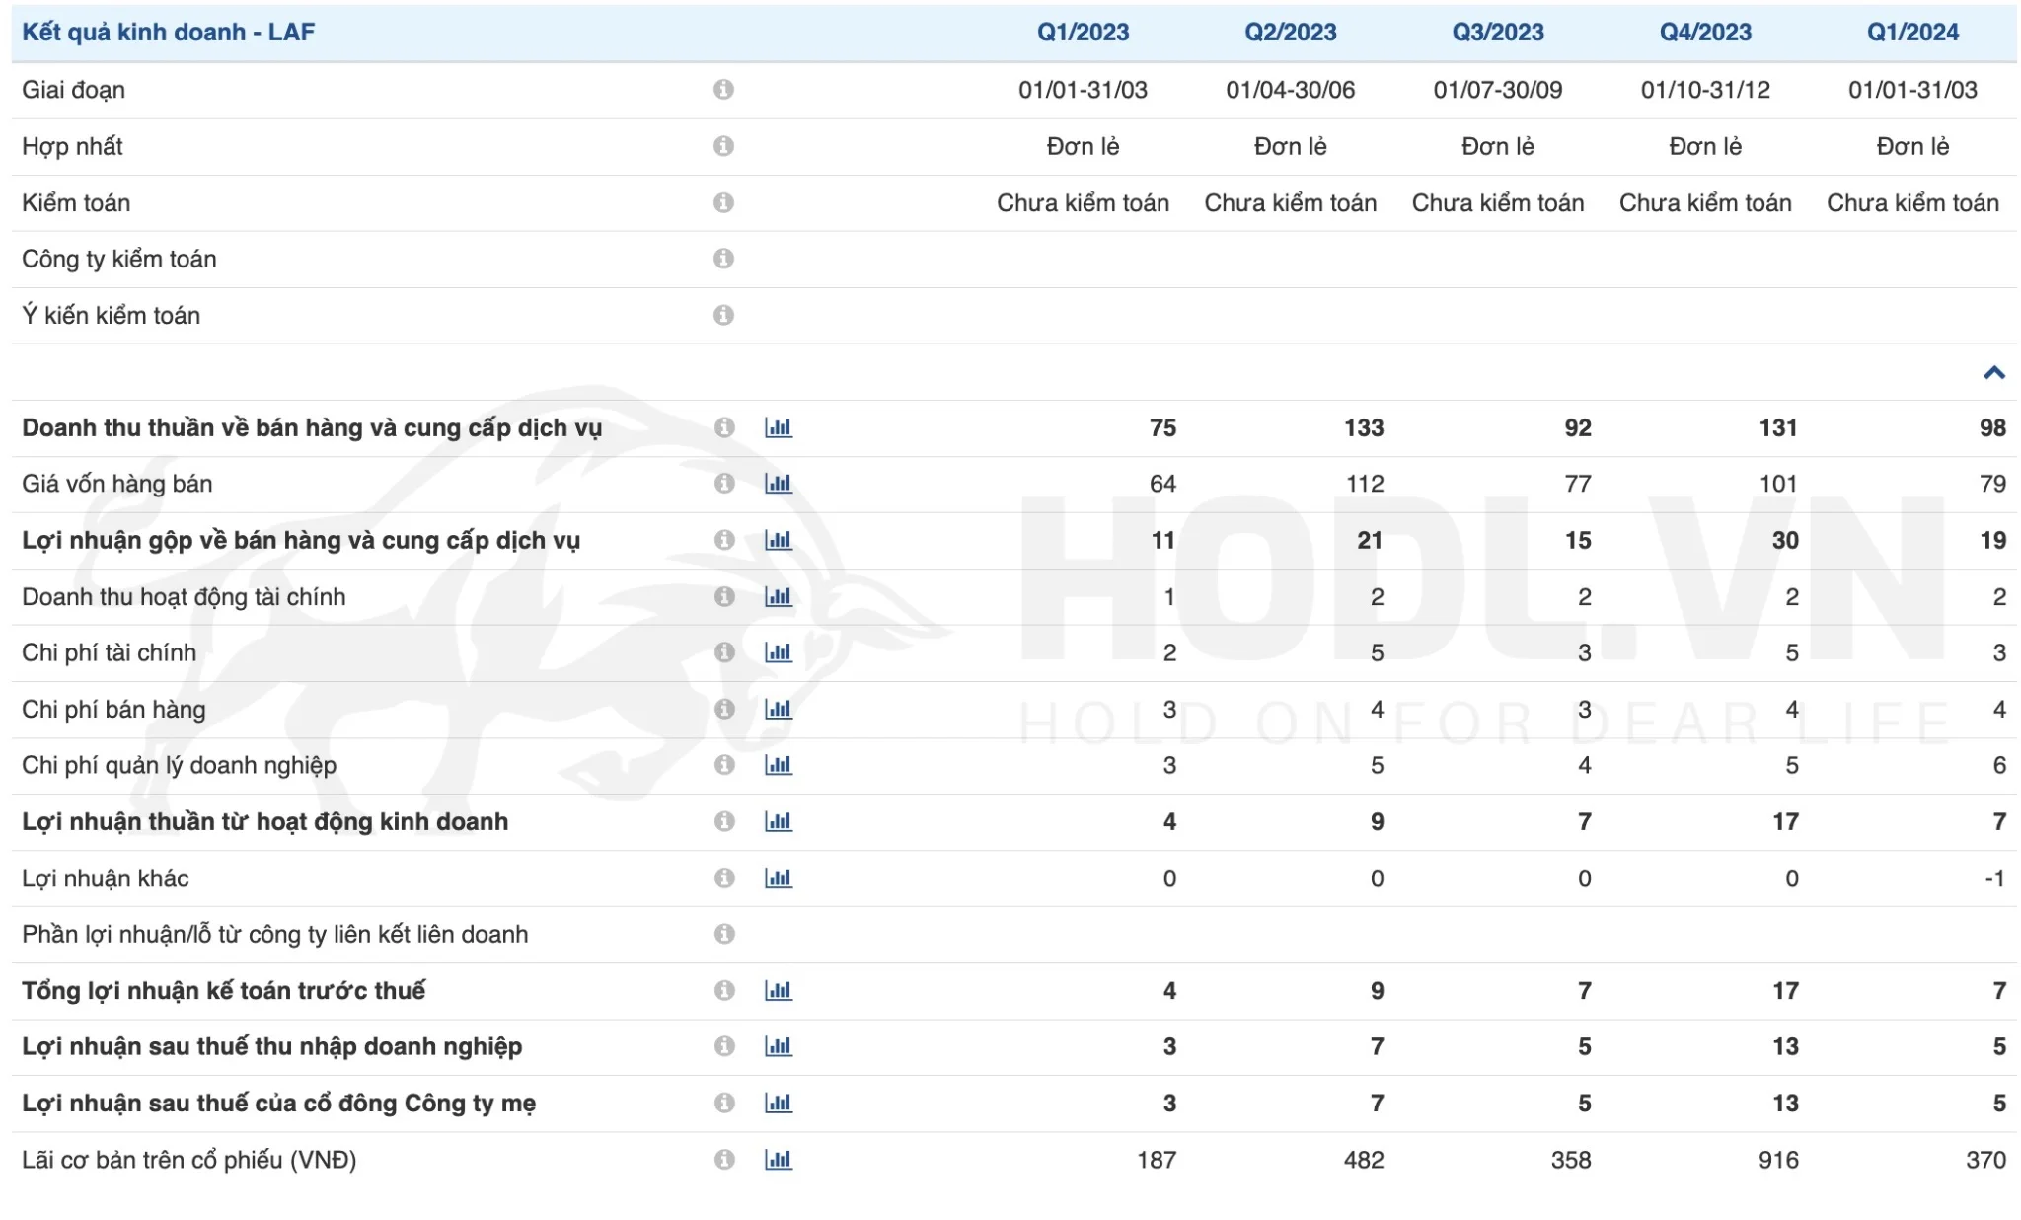Click info icon beside Hợp nhất
2021x1220 pixels.
[723, 146]
